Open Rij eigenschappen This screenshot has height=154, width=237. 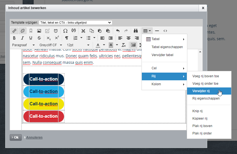tap(209, 98)
